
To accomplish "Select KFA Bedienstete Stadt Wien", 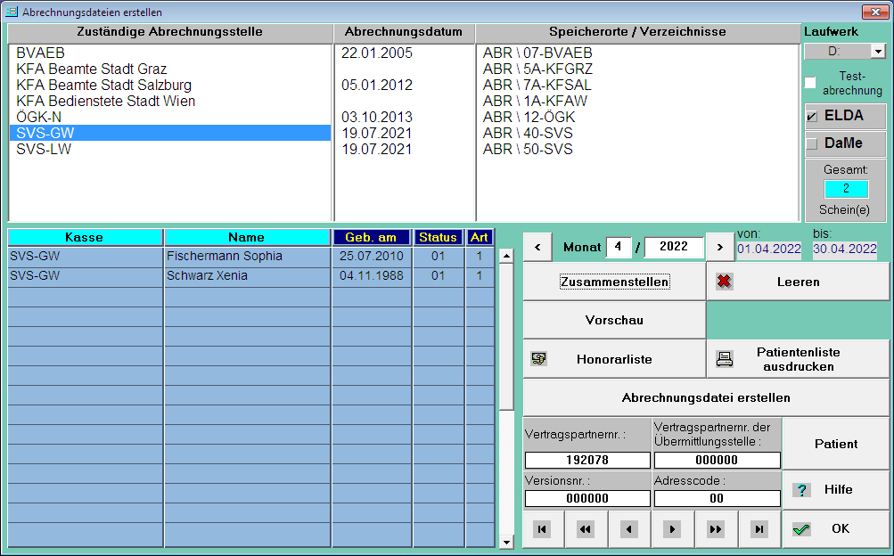I will coord(170,101).
